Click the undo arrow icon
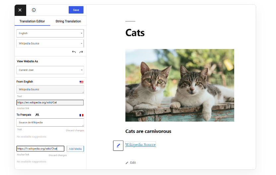The height and width of the screenshot is (175, 276). click(74, 52)
